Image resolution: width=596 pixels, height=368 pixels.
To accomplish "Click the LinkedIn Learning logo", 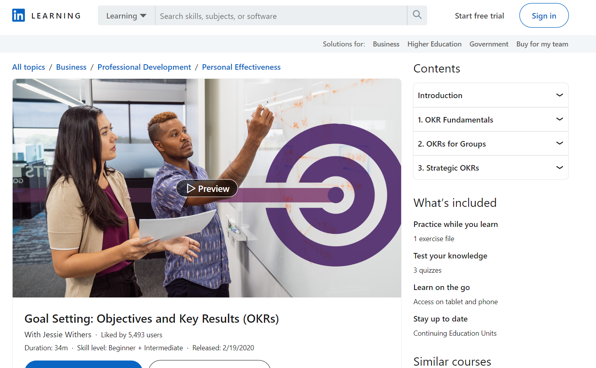I will coord(45,15).
